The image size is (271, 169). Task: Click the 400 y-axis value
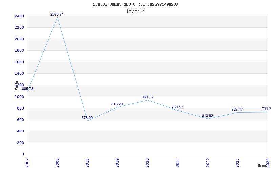coord(20,131)
